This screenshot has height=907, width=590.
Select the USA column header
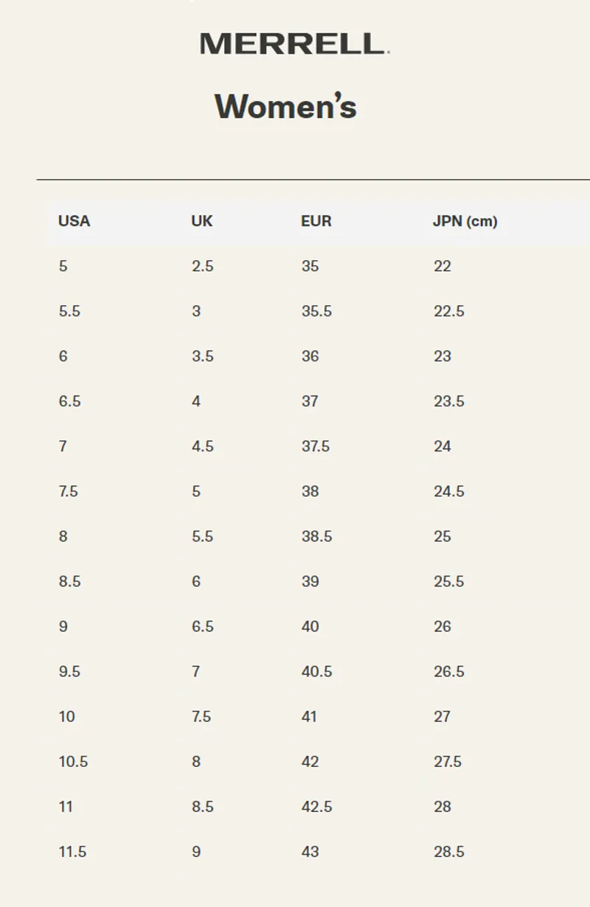coord(74,221)
